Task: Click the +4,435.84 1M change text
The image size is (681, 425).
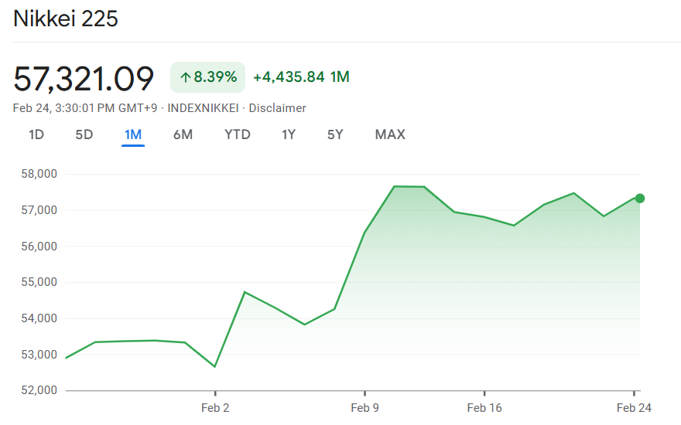Action: click(301, 77)
